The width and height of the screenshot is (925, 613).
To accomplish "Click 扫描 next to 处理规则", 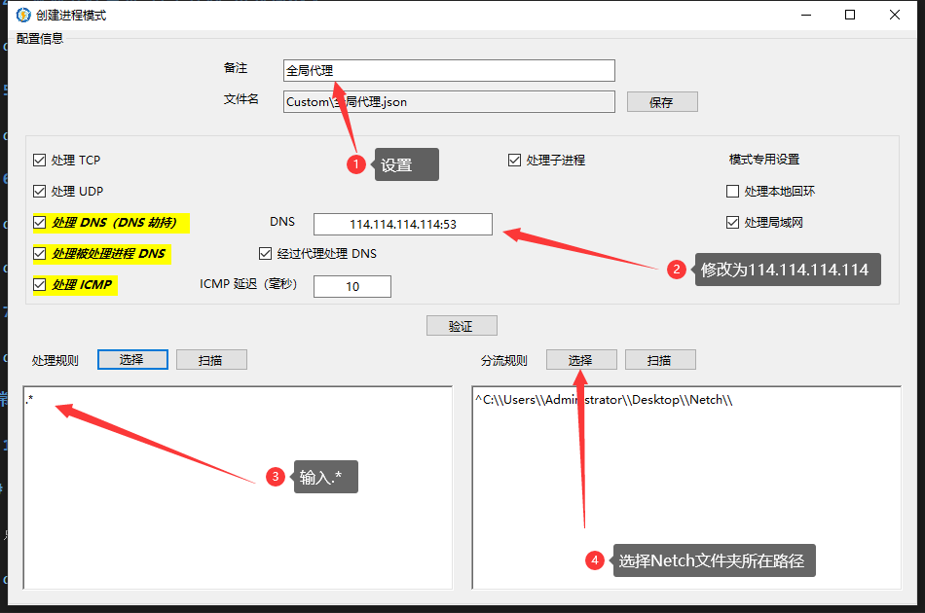I will coord(211,360).
